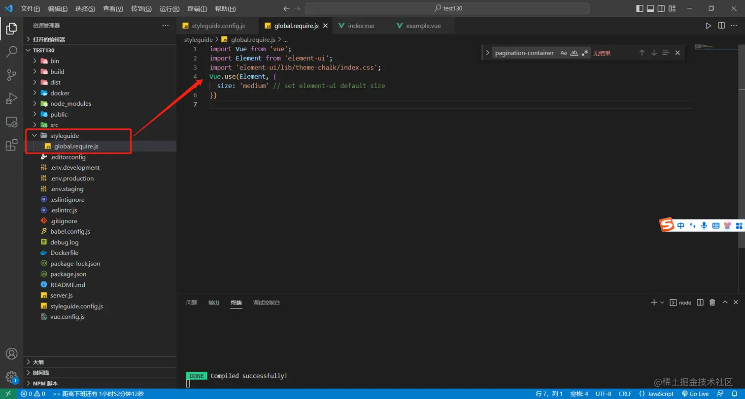Split the terminal panel

coord(700,303)
